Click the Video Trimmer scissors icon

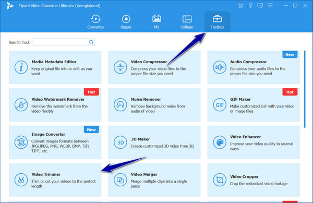coord(21,180)
